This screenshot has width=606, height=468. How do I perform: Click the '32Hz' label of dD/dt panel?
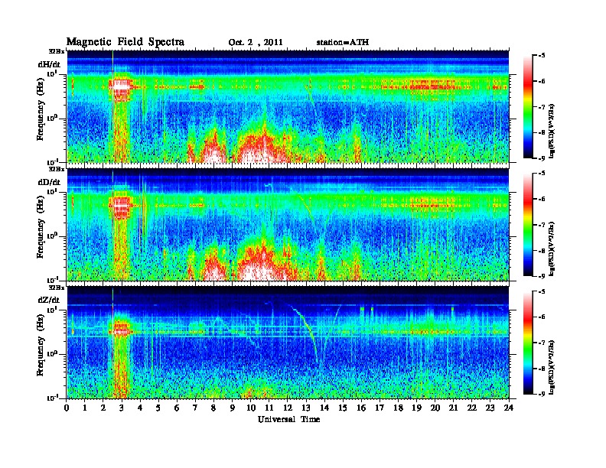click(x=57, y=169)
